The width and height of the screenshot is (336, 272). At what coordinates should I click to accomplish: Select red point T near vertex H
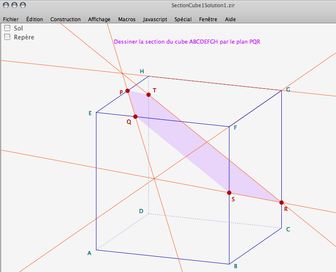(x=148, y=94)
